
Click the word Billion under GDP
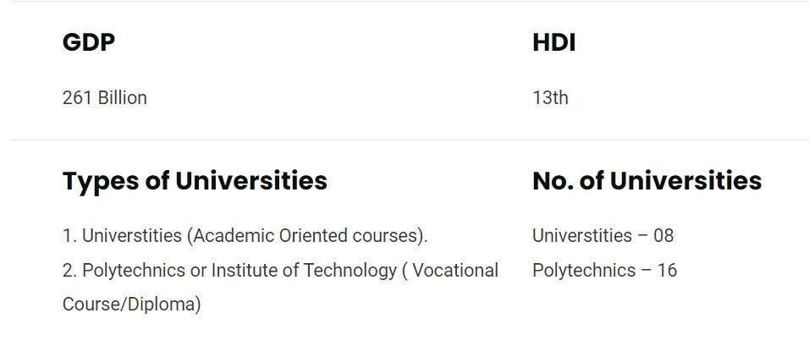pos(122,98)
